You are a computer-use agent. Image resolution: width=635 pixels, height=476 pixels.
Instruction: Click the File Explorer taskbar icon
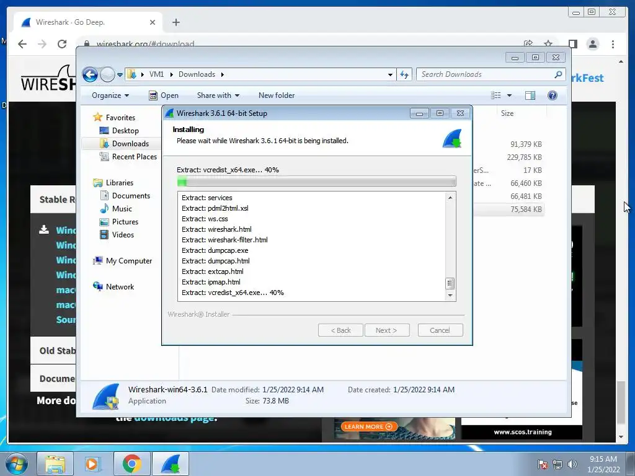pos(55,464)
